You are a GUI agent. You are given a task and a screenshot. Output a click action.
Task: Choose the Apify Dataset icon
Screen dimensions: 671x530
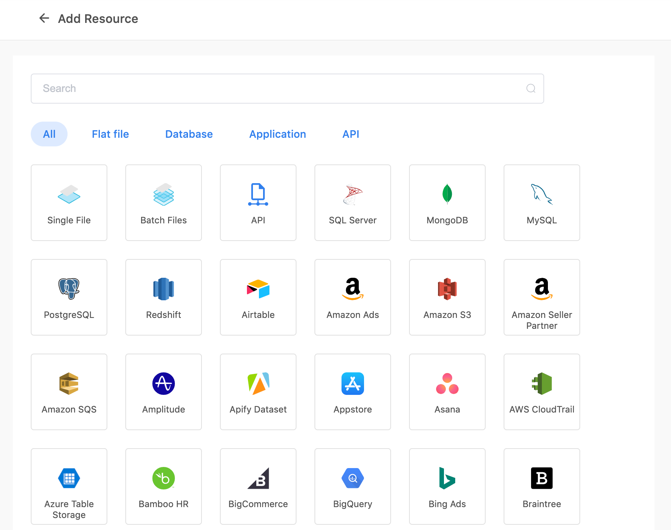coord(258,383)
